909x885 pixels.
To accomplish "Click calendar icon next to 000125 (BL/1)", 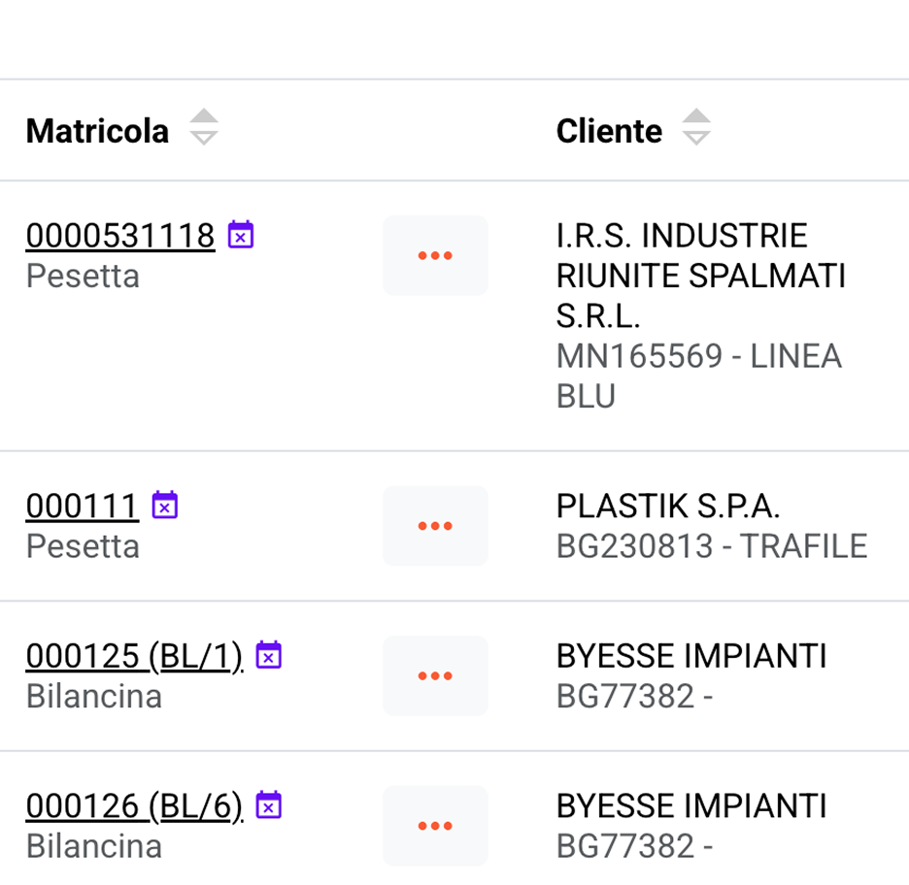I will (x=268, y=656).
